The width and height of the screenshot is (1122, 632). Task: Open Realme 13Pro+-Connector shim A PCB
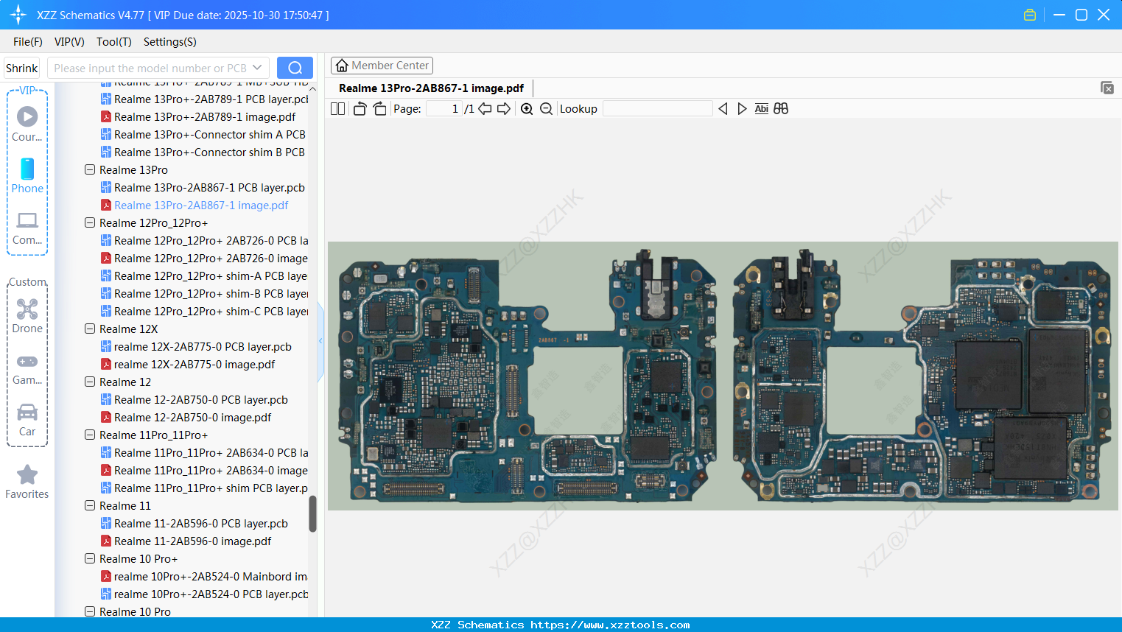pos(203,134)
